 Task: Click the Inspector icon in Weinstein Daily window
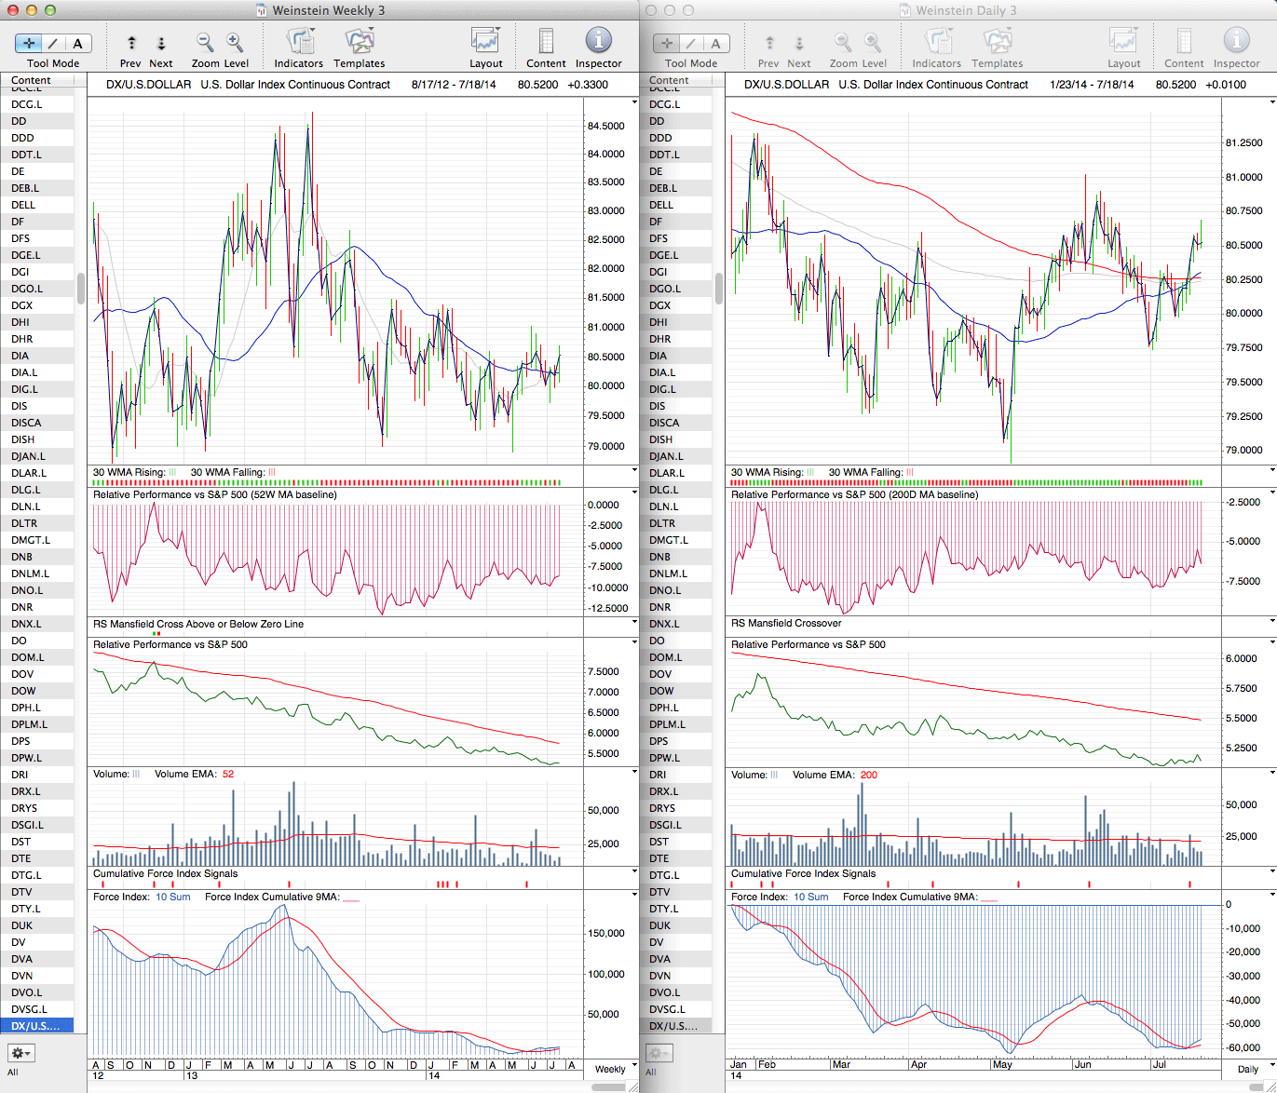pos(1236,43)
